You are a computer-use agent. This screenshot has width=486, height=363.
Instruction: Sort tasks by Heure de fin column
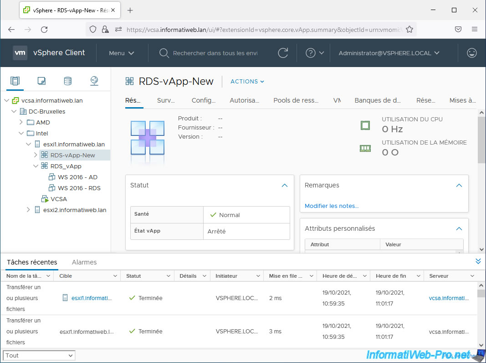tap(391, 276)
